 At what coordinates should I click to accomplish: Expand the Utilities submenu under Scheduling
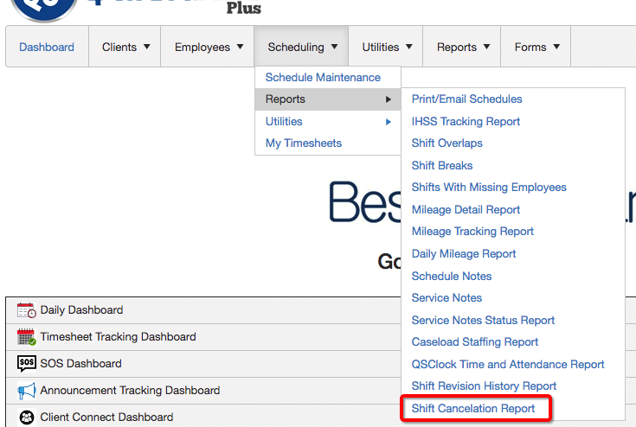(x=328, y=121)
